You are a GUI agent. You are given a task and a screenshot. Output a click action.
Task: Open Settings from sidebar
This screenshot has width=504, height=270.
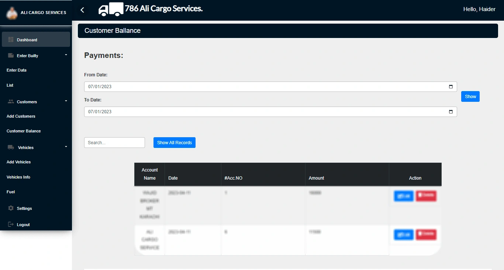pos(24,208)
